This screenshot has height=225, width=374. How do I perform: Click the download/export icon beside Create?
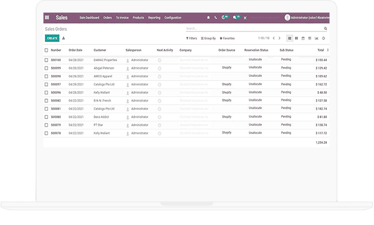click(x=64, y=38)
